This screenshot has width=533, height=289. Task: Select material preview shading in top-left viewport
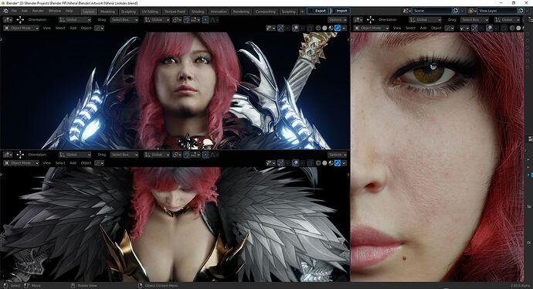(x=331, y=28)
